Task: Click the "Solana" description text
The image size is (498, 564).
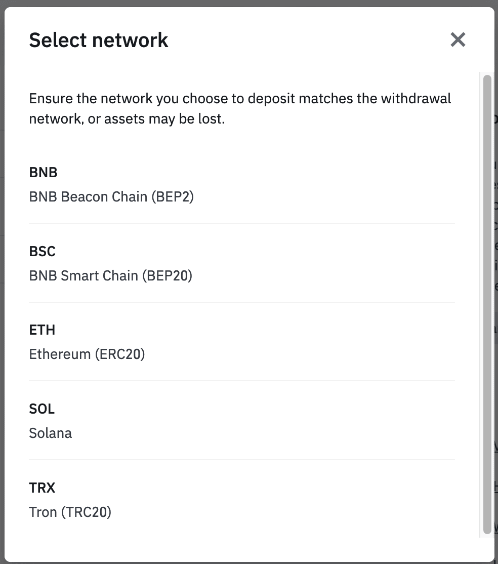Action: [x=51, y=433]
